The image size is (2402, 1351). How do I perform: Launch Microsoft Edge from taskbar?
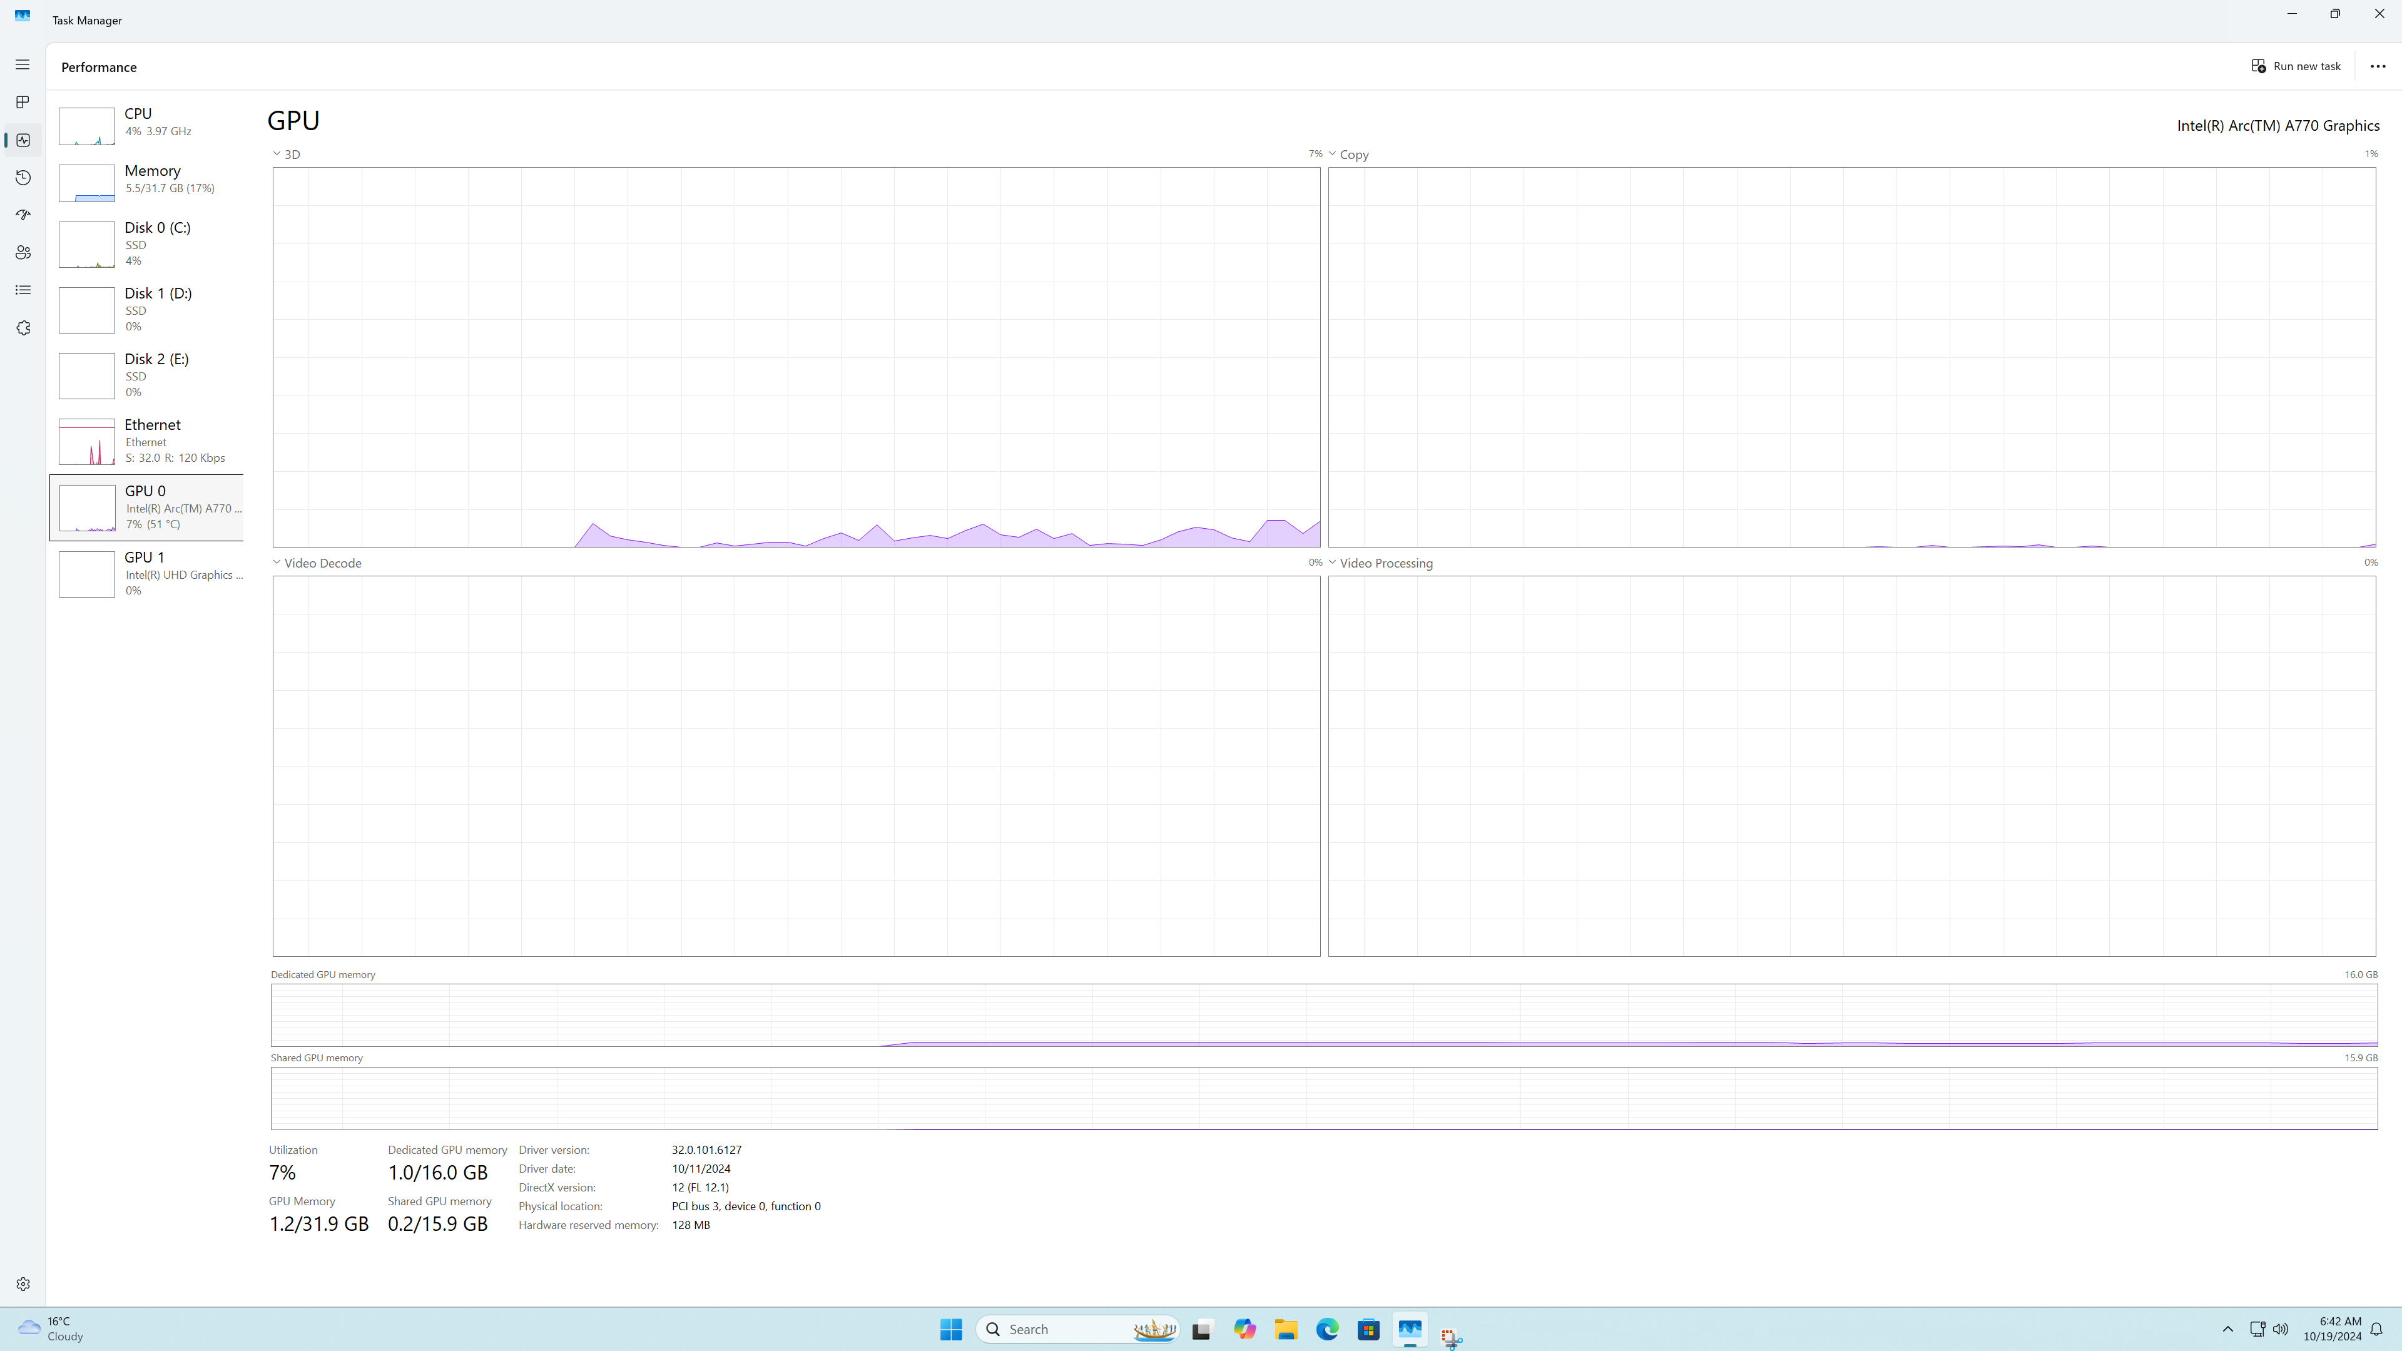coord(1327,1328)
